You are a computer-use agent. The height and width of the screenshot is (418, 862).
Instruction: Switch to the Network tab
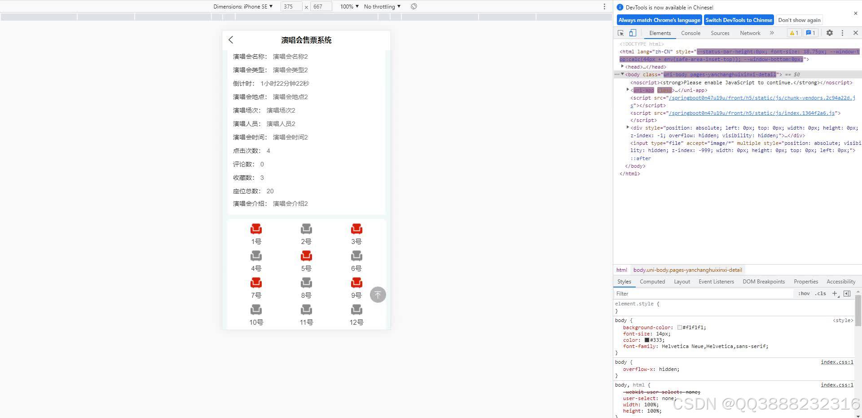pyautogui.click(x=750, y=33)
